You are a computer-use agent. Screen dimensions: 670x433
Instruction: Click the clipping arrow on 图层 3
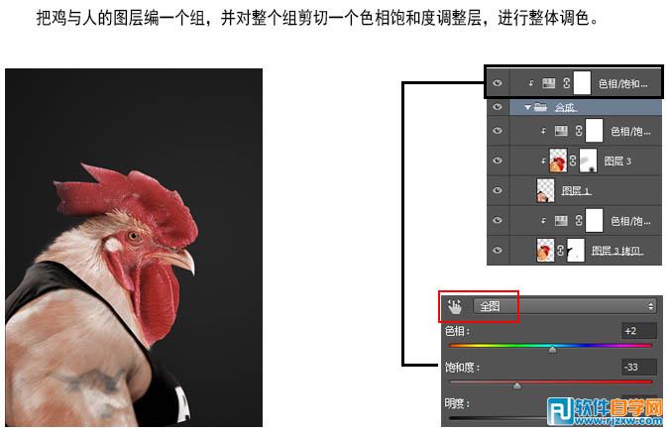tap(543, 161)
